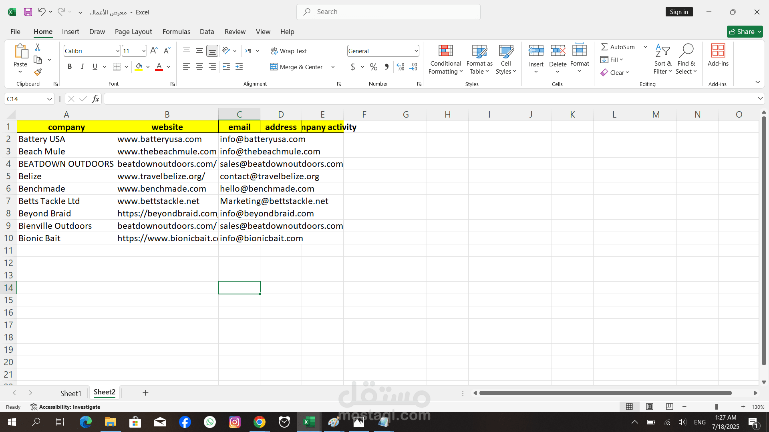Screen dimensions: 769x432
Task: Select the Format Painter brush
Action: 38,72
